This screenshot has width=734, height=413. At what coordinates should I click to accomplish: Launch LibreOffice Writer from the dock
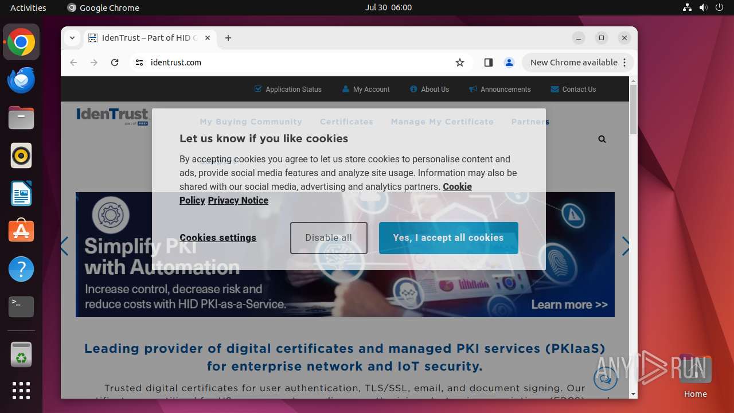tap(21, 193)
